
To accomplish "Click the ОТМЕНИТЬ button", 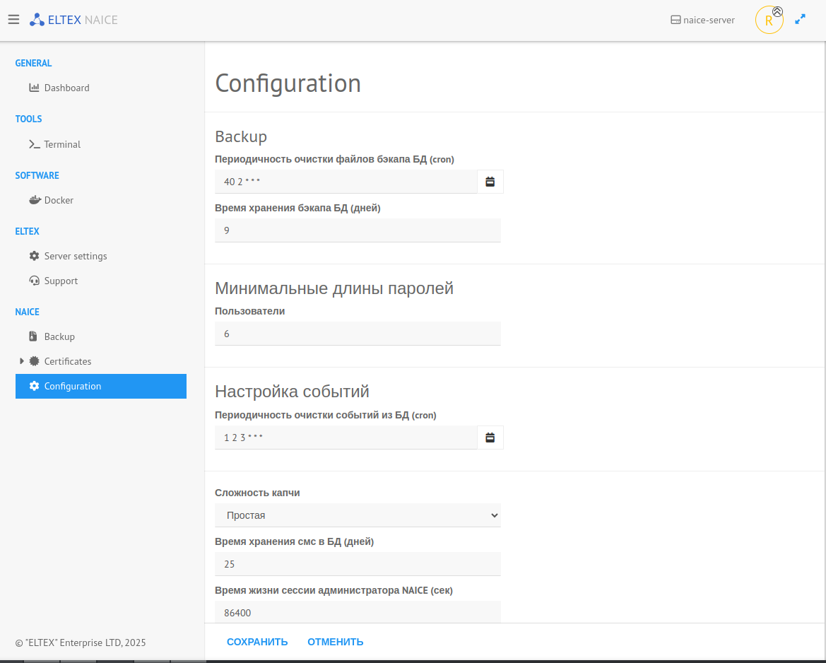I will 335,642.
